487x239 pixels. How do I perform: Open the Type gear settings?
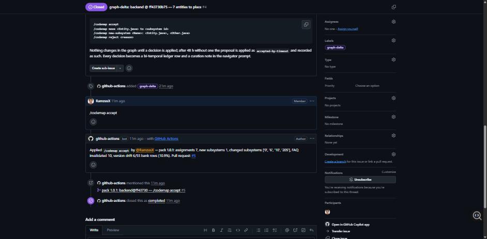click(393, 60)
